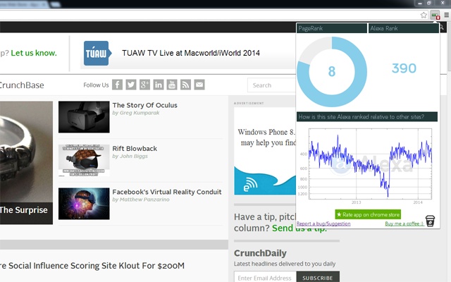
Task: Click the site search magnifier icon
Action: pyautogui.click(x=442, y=28)
